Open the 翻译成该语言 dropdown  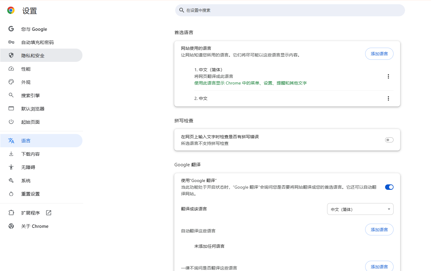coord(360,209)
